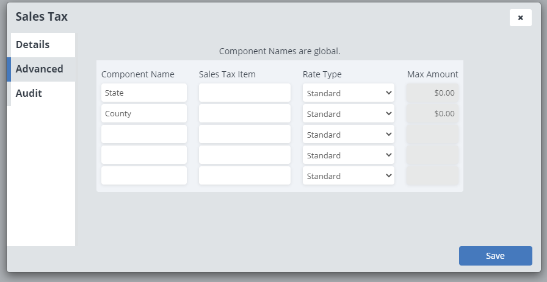Viewport: 547px width, 282px height.
Task: Expand Rate Type dropdown for County row
Action: point(349,114)
